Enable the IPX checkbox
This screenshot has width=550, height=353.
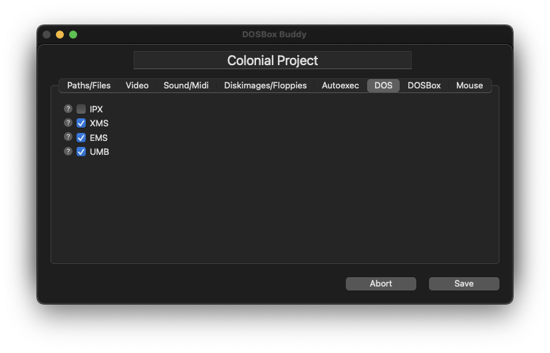point(81,109)
